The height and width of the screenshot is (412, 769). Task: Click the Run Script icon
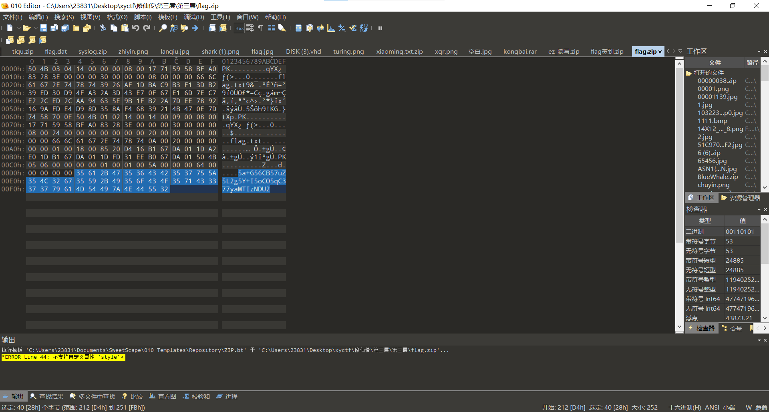(212, 28)
